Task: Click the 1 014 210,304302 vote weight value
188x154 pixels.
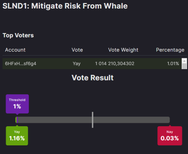Action: point(115,63)
